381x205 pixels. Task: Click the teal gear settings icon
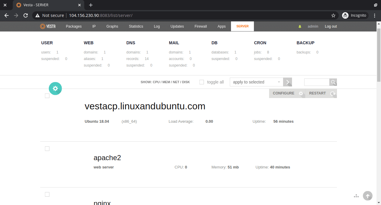click(x=55, y=88)
